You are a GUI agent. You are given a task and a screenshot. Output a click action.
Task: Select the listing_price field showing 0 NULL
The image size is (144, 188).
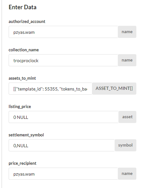click(64, 117)
